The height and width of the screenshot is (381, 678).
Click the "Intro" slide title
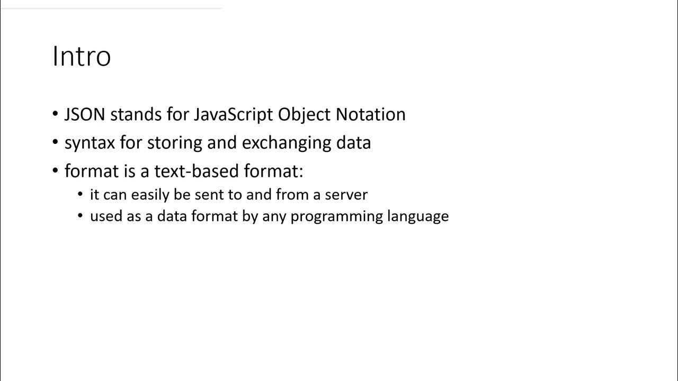pos(82,56)
